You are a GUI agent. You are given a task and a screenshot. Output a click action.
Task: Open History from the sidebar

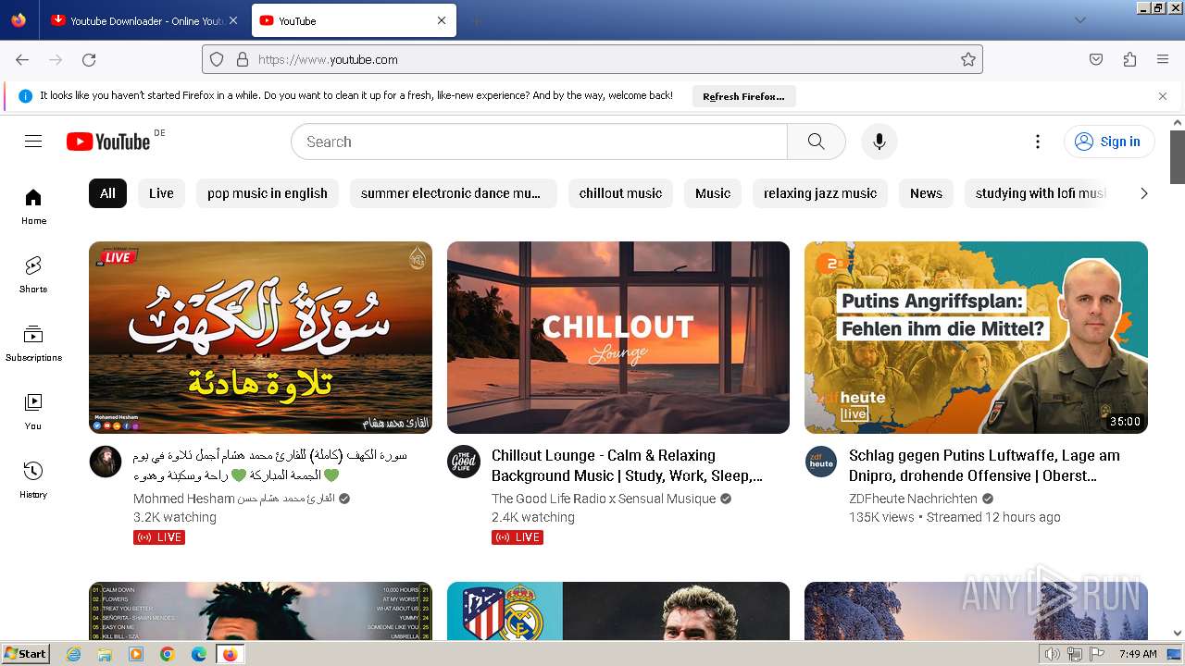pyautogui.click(x=33, y=481)
